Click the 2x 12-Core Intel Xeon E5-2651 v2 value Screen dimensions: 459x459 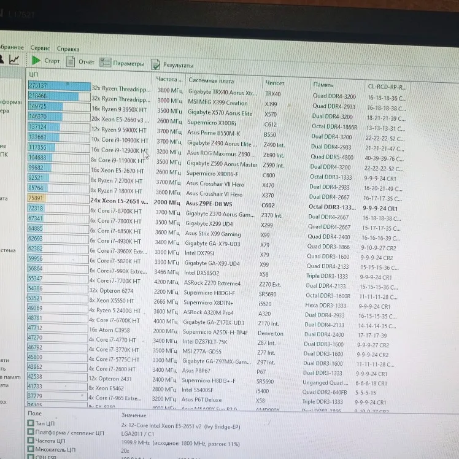[x=180, y=426]
